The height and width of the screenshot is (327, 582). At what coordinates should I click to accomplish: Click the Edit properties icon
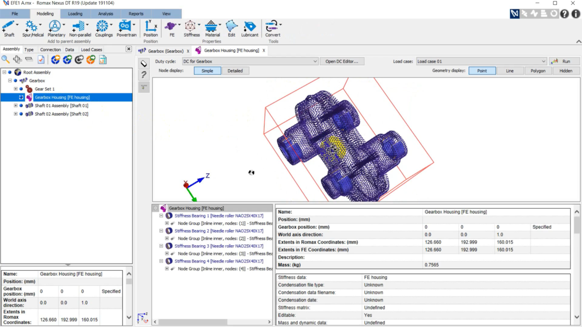coord(231,28)
